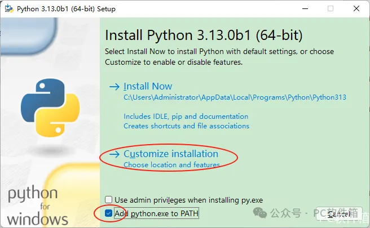Click the Cancel button
Screen dimensions: 370x228
tap(339, 214)
